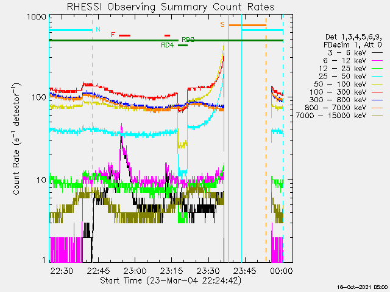This screenshot has width=390, height=292.
Task: Select the '100 - 300 keV' legend label
Action: click(x=338, y=92)
